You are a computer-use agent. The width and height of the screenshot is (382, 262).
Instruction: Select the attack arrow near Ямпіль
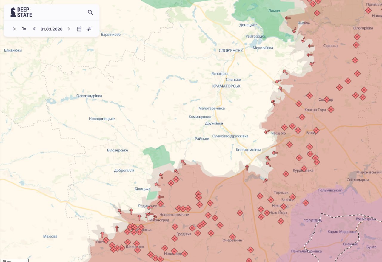(x=295, y=30)
